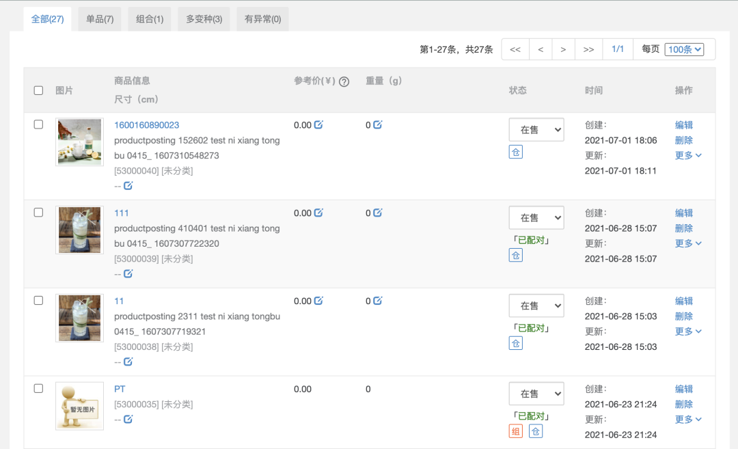Edit the size field of product 11

coord(128,362)
